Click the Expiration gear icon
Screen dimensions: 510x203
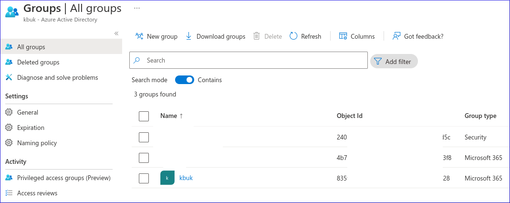[9, 128]
